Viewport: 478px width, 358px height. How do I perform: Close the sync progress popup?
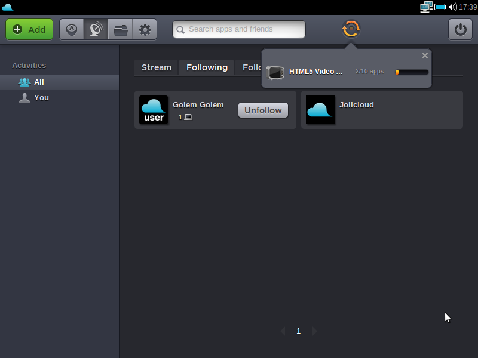tap(425, 55)
